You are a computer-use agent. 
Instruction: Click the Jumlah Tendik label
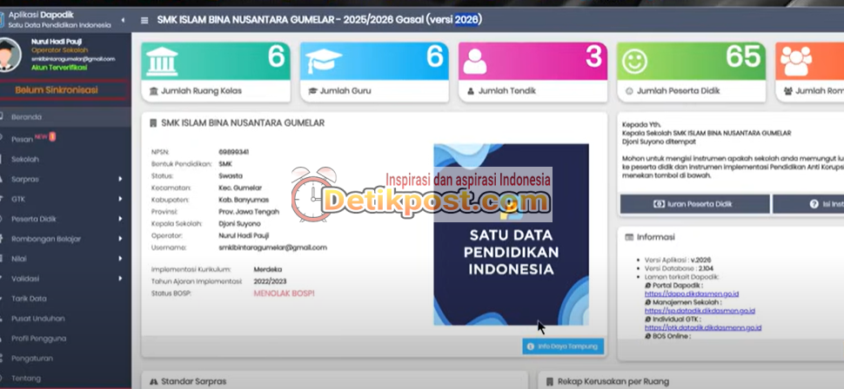pos(507,91)
